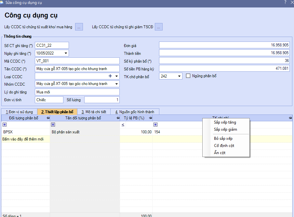Edit the Số lượng field
Viewport: 294px width, 217px height.
(102, 100)
